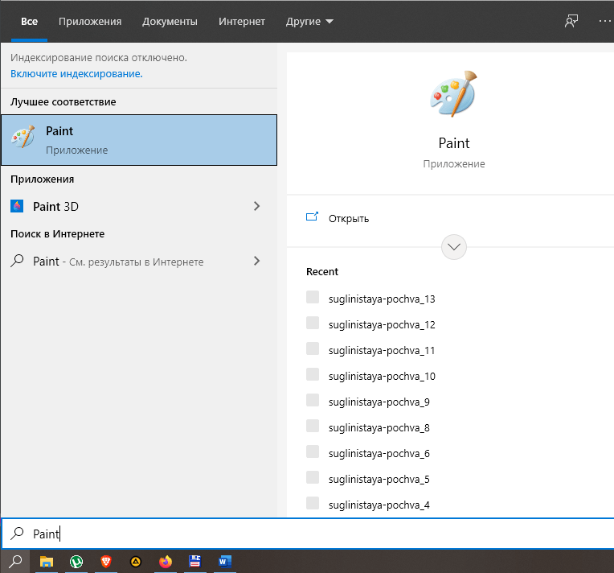Click search box magnifier icon
The image size is (614, 573).
[17, 534]
